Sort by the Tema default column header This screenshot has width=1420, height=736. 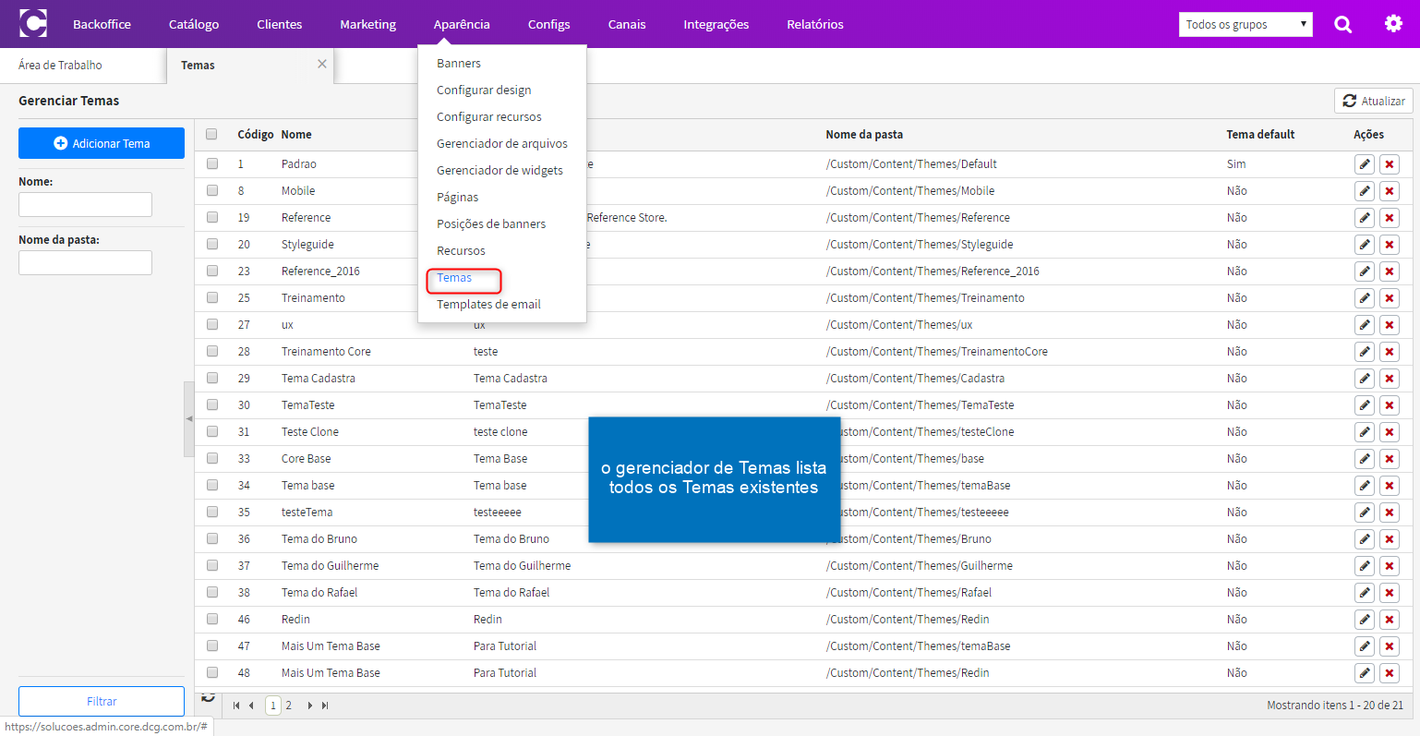[1260, 135]
